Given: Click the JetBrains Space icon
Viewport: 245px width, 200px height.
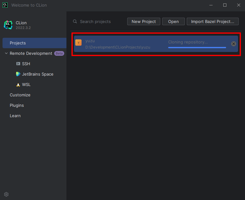Looking at the screenshot, I should [18, 74].
